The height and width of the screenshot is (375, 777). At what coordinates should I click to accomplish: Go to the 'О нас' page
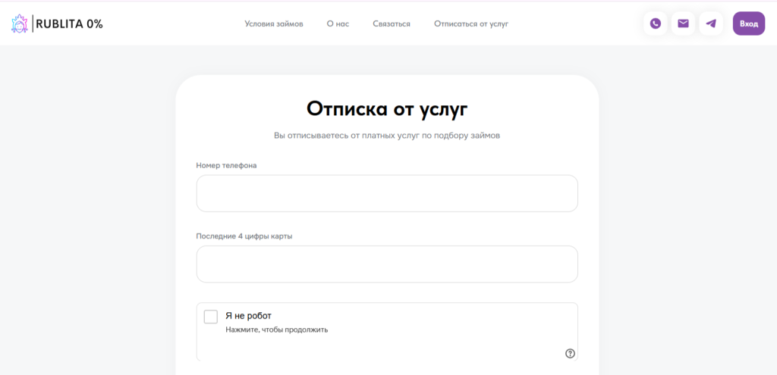[x=338, y=23]
